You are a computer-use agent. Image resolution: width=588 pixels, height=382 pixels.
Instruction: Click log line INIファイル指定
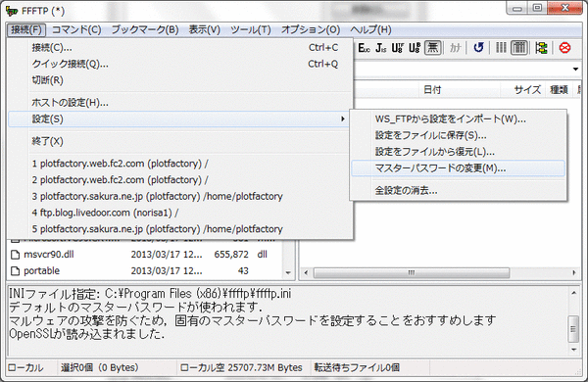(x=150, y=293)
